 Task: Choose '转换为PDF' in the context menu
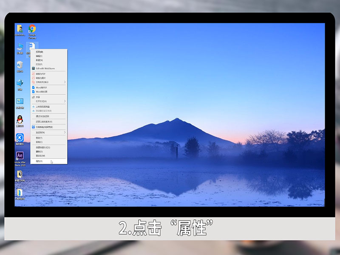click(41, 74)
